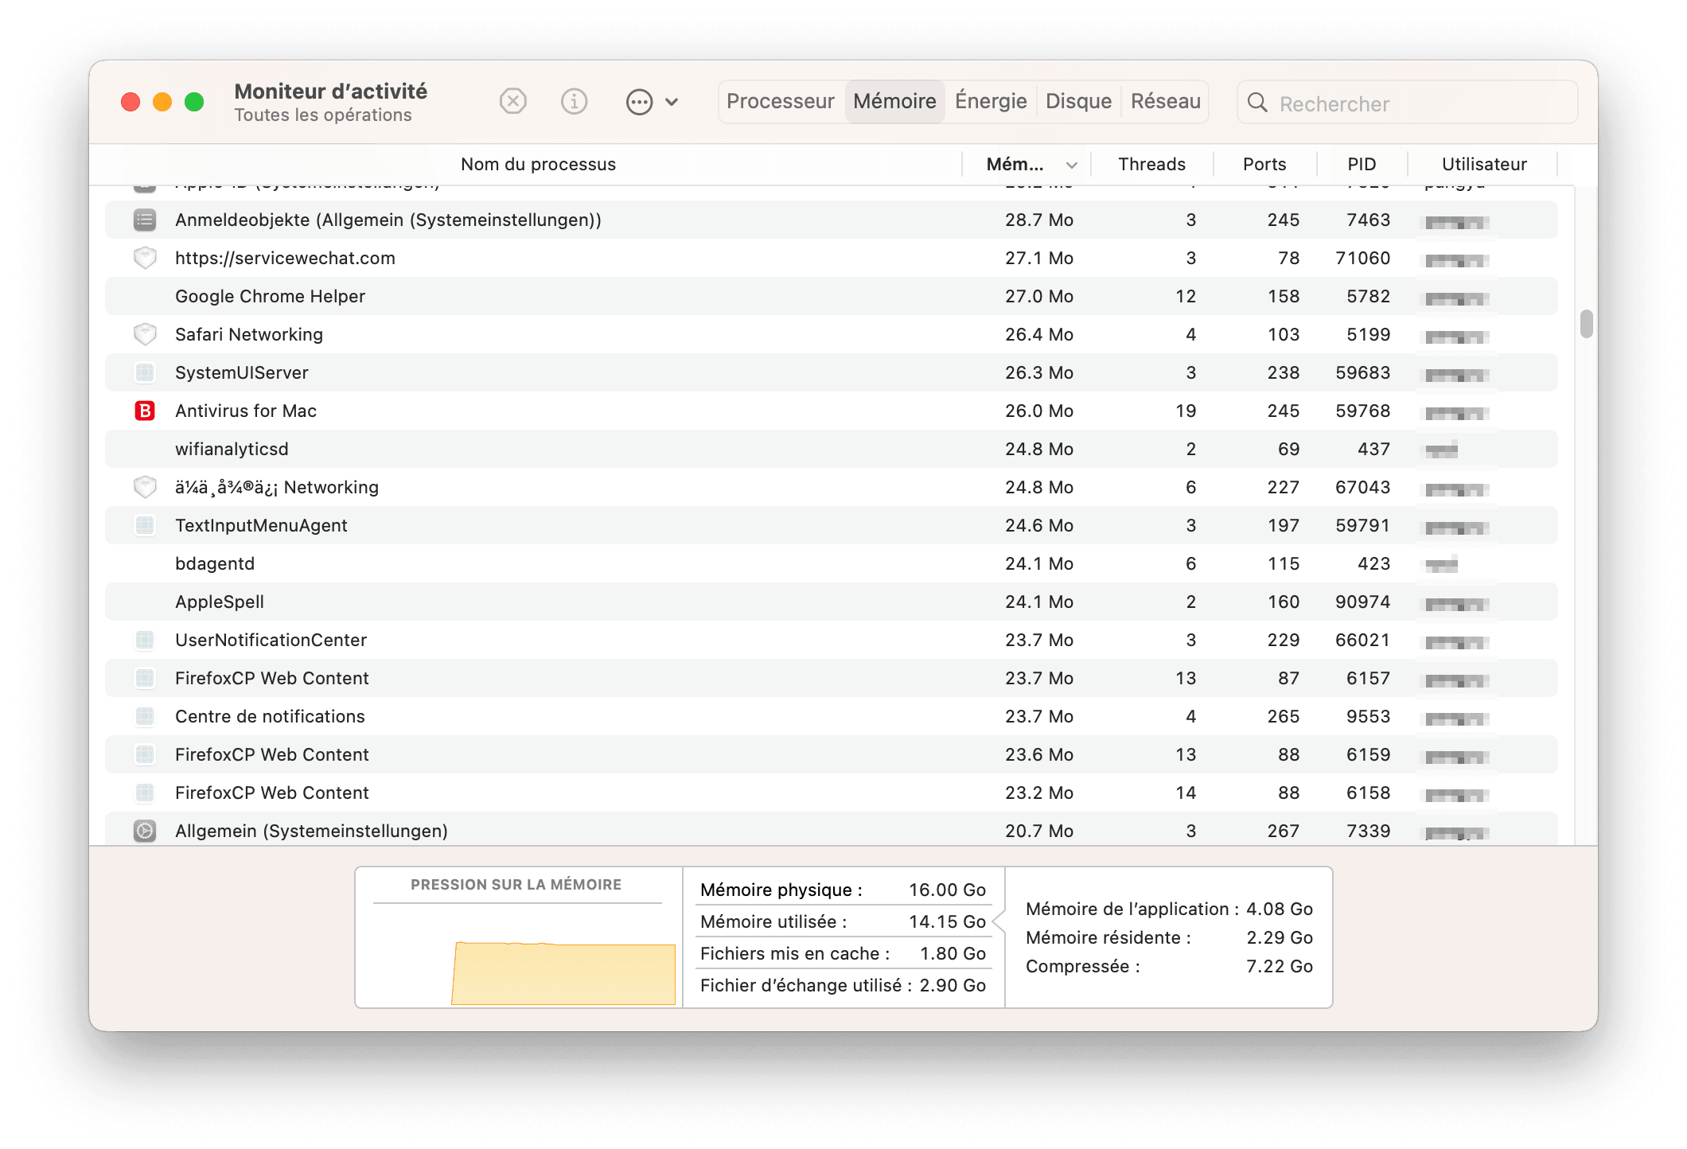Screen dimensions: 1687x1149
Task: Click the shield icon of garbled Networking row
Action: (x=145, y=487)
